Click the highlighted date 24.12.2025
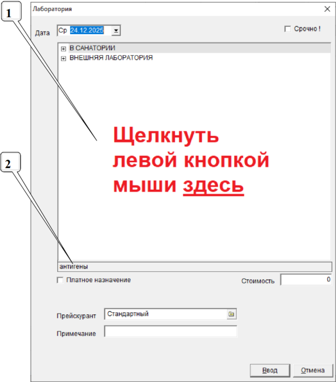 [x=87, y=30]
